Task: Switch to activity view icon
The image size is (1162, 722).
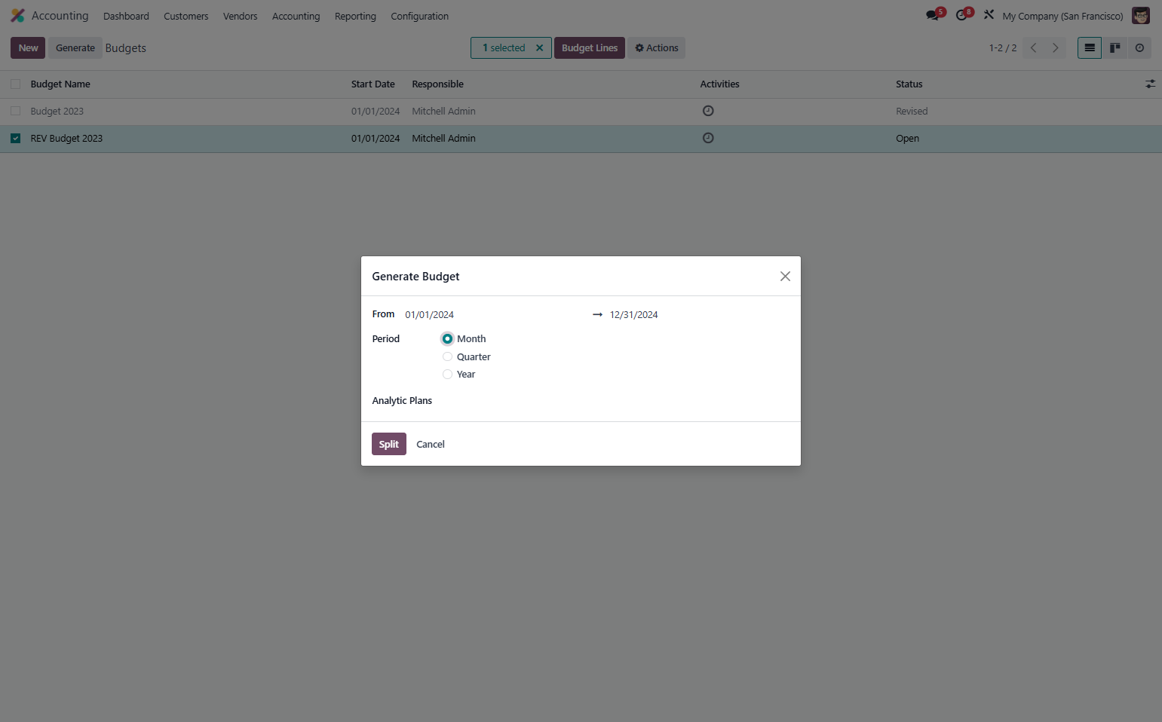Action: click(1139, 47)
